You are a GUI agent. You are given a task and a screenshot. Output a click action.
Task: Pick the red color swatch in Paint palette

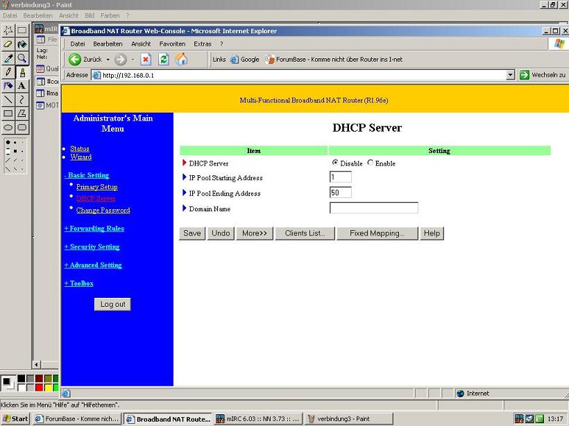point(39,388)
